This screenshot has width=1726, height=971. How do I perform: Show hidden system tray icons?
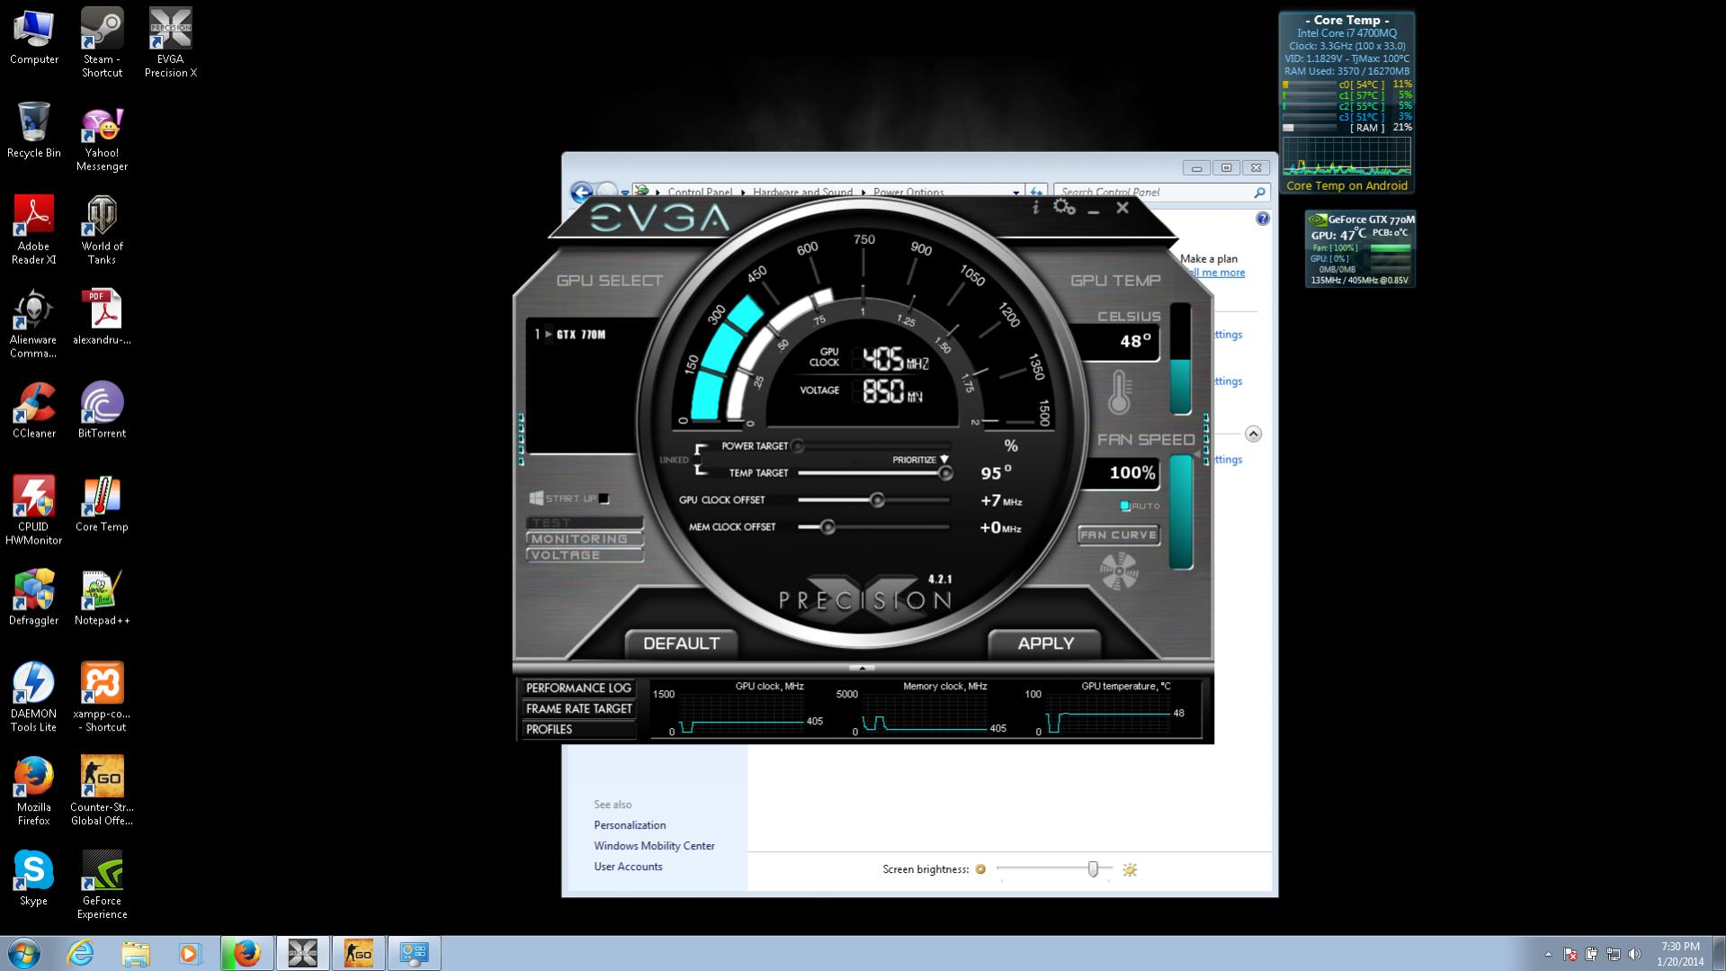(1548, 954)
